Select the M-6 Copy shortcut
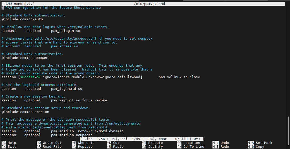290x149 pixels. [x=256, y=147]
